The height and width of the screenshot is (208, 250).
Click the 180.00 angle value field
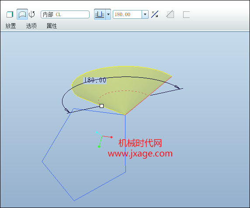click(x=127, y=14)
